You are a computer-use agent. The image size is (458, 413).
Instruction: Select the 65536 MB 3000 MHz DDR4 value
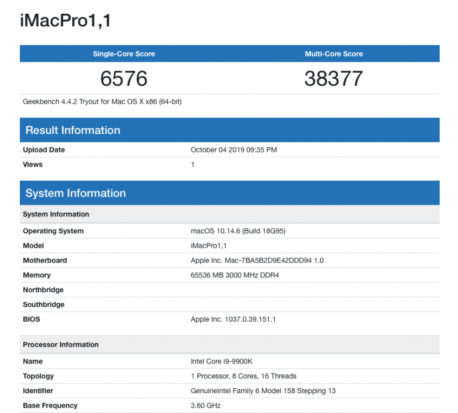[235, 275]
